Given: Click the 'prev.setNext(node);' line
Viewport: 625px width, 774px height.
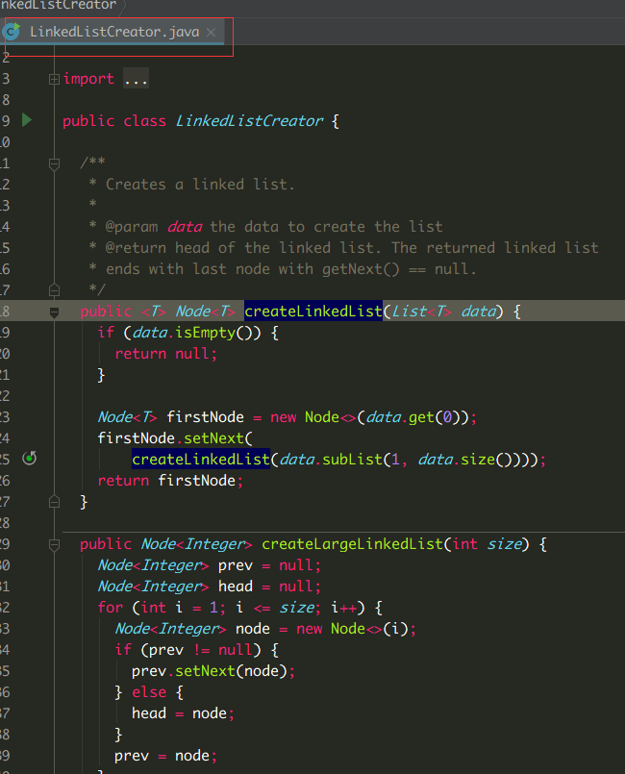Looking at the screenshot, I should point(213,671).
